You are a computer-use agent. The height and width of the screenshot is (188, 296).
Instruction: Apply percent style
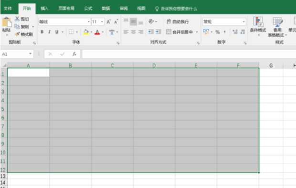coord(218,32)
